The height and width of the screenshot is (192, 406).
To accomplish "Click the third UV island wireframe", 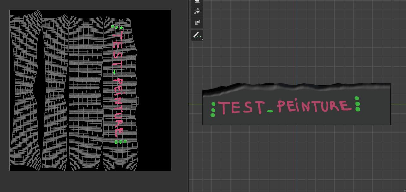I will click(x=86, y=91).
